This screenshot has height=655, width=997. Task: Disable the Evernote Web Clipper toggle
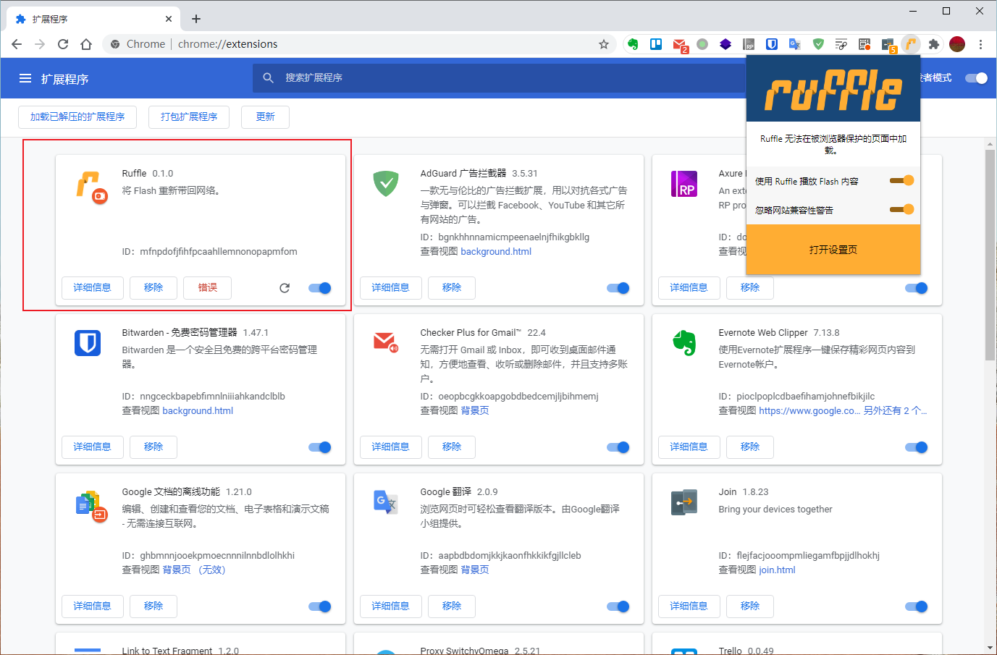click(917, 447)
